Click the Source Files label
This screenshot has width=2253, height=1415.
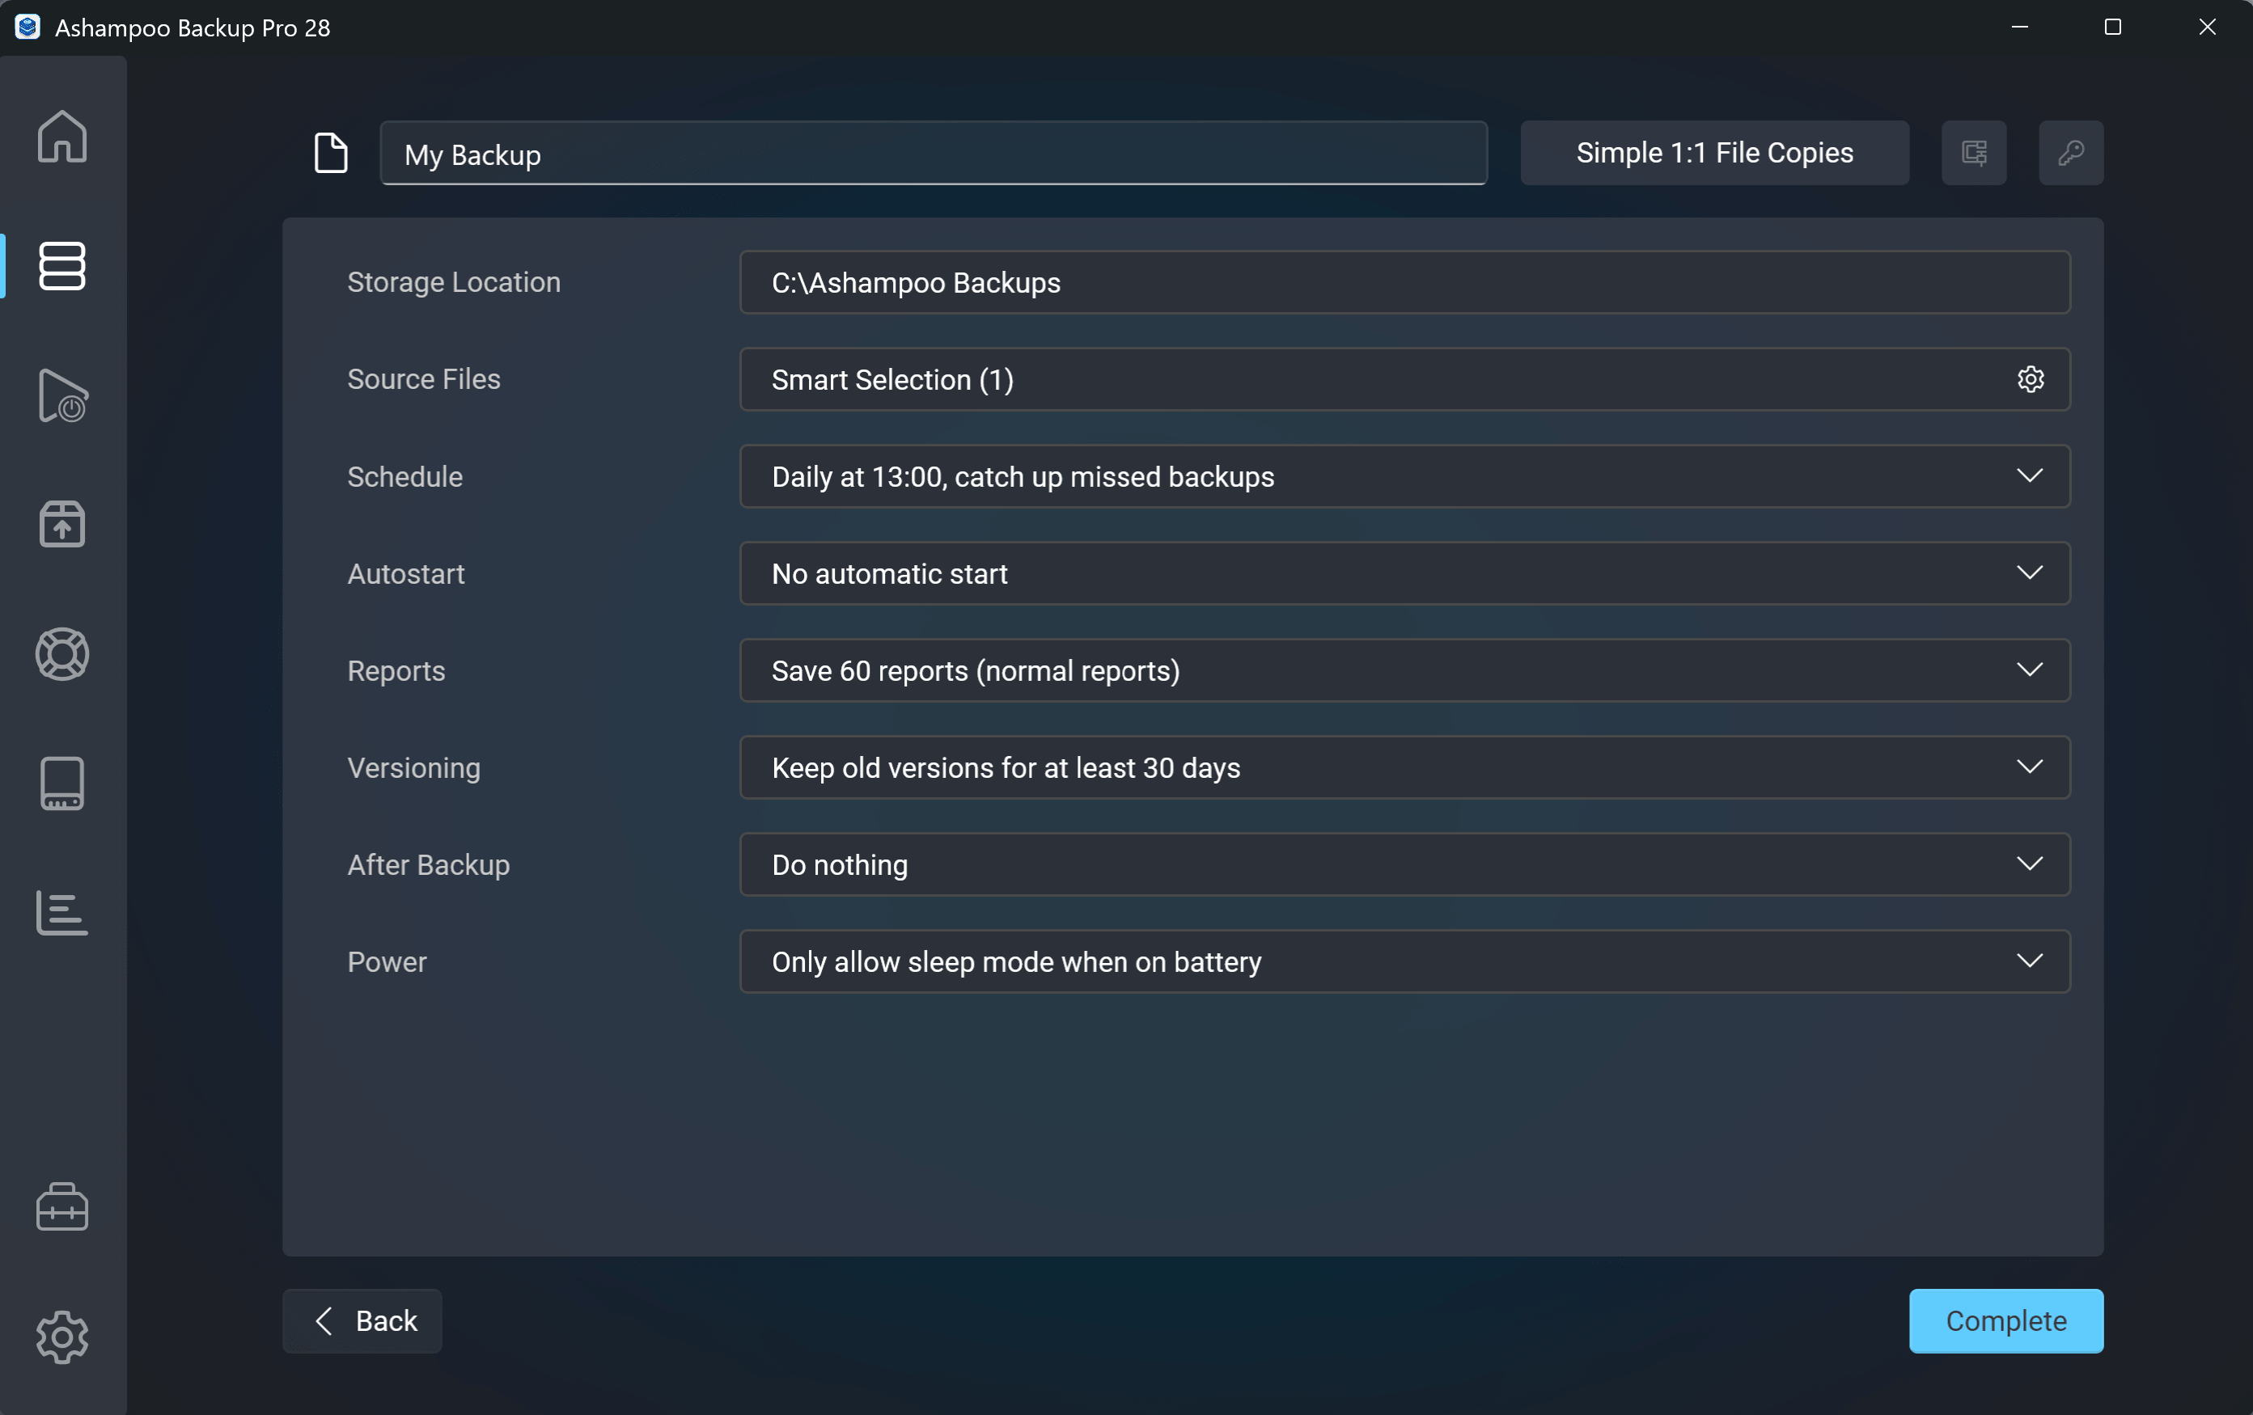[x=424, y=378]
